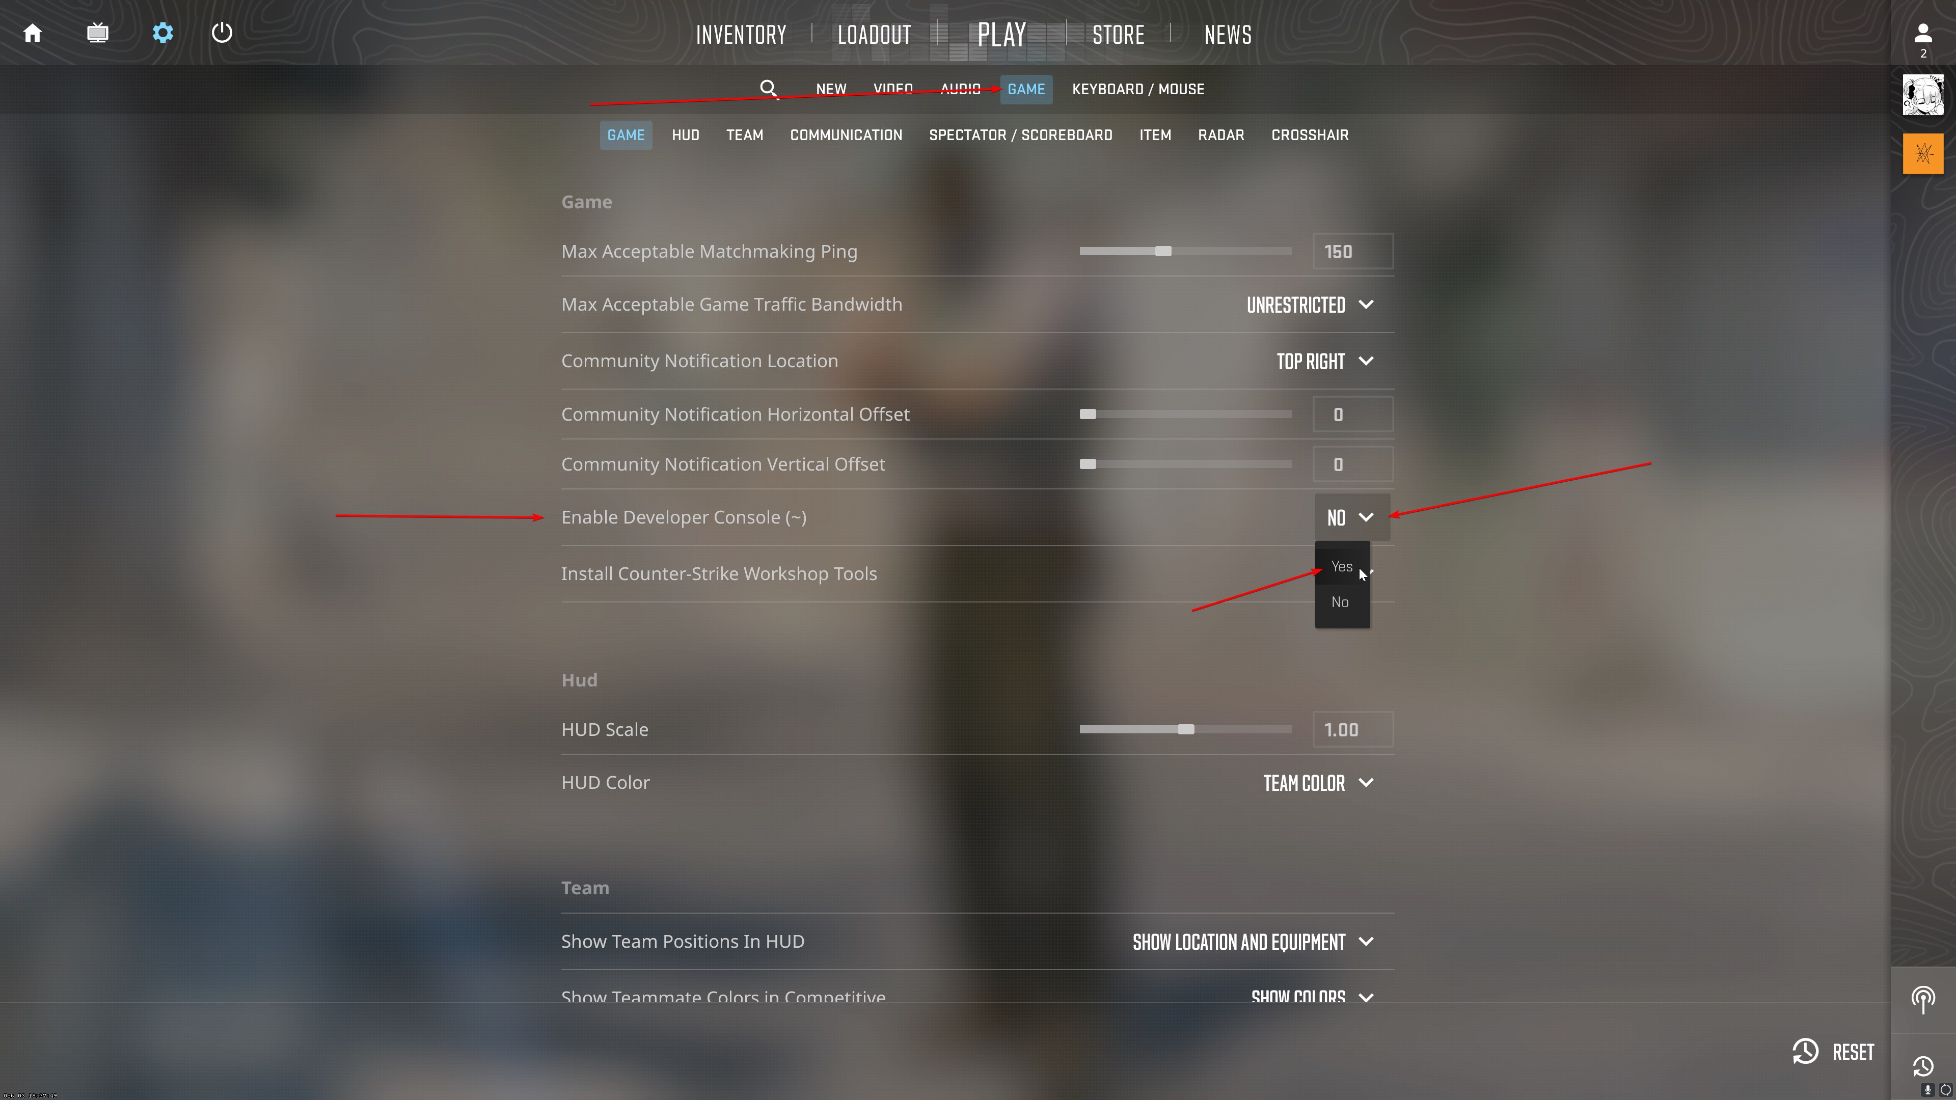Click the power quit icon
This screenshot has width=1956, height=1100.
point(222,34)
